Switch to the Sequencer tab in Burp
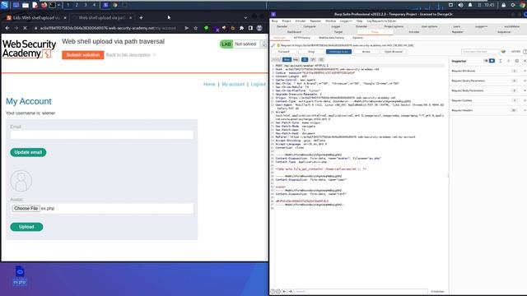Viewport: 527px width, 296px height. coord(504,32)
